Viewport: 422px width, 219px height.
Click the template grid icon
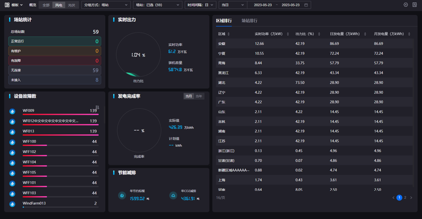click(x=7, y=5)
